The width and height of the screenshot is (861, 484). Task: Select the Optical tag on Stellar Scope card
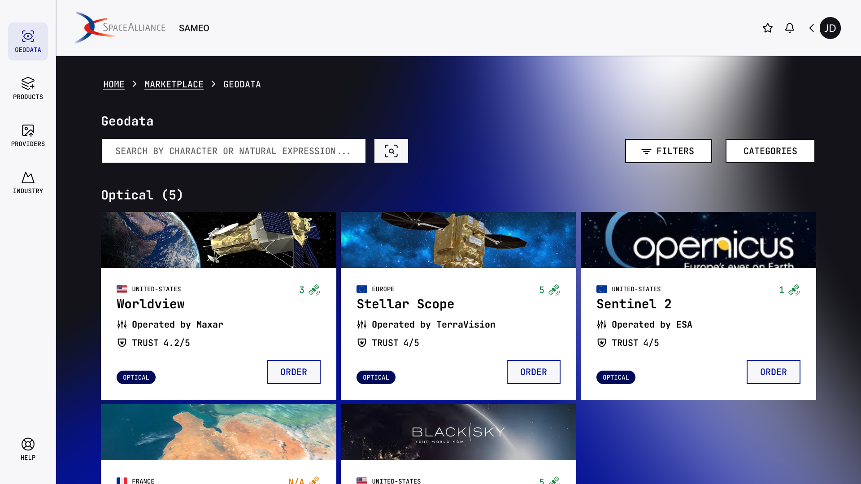(x=376, y=377)
